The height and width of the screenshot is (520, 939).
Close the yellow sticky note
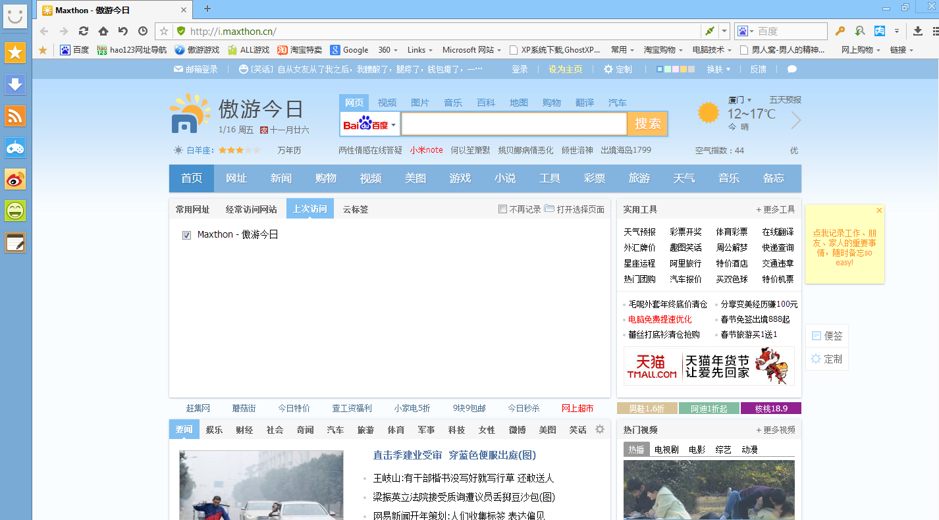point(879,211)
